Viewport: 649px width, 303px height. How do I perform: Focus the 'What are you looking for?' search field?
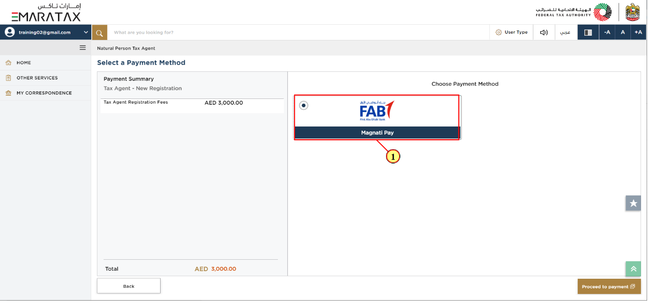[x=298, y=32]
